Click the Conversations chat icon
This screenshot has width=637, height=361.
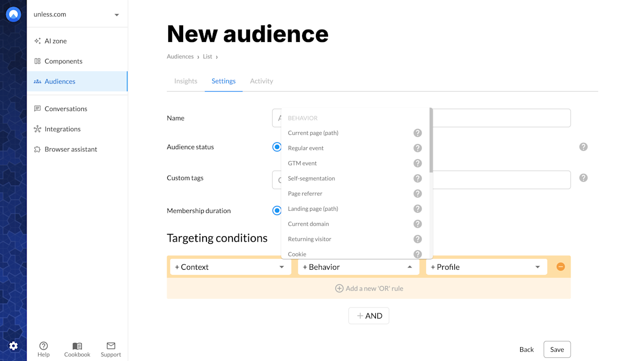(x=37, y=109)
